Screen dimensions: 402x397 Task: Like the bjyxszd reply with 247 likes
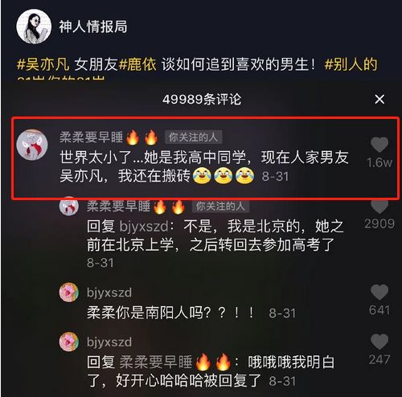(379, 342)
